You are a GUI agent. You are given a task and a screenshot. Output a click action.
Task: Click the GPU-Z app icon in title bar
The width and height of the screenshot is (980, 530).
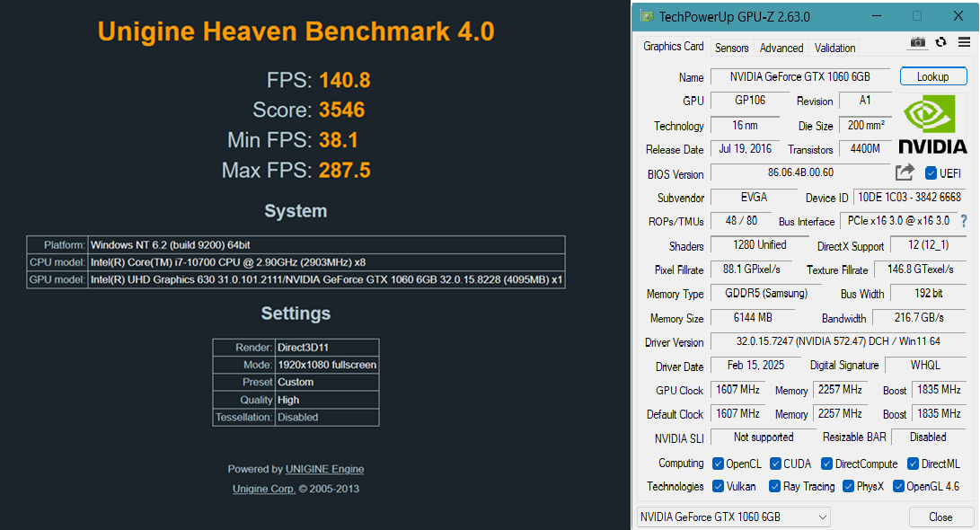click(647, 16)
